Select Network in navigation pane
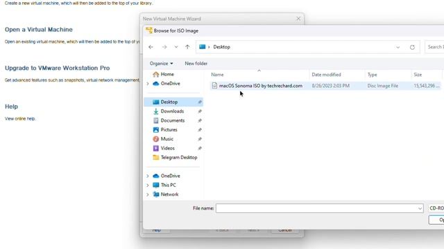This screenshot has height=249, width=444. [x=169, y=194]
